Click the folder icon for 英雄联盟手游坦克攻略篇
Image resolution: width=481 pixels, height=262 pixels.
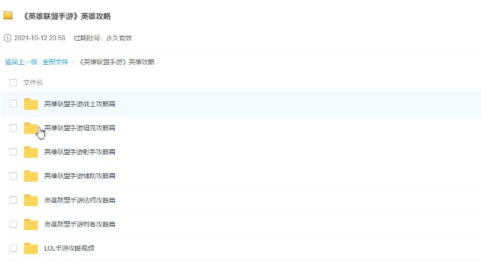pos(31,128)
